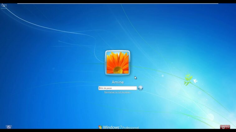This screenshot has height=132, width=236.
Task: Expand the shutdown options arrow menu
Action: click(228, 127)
